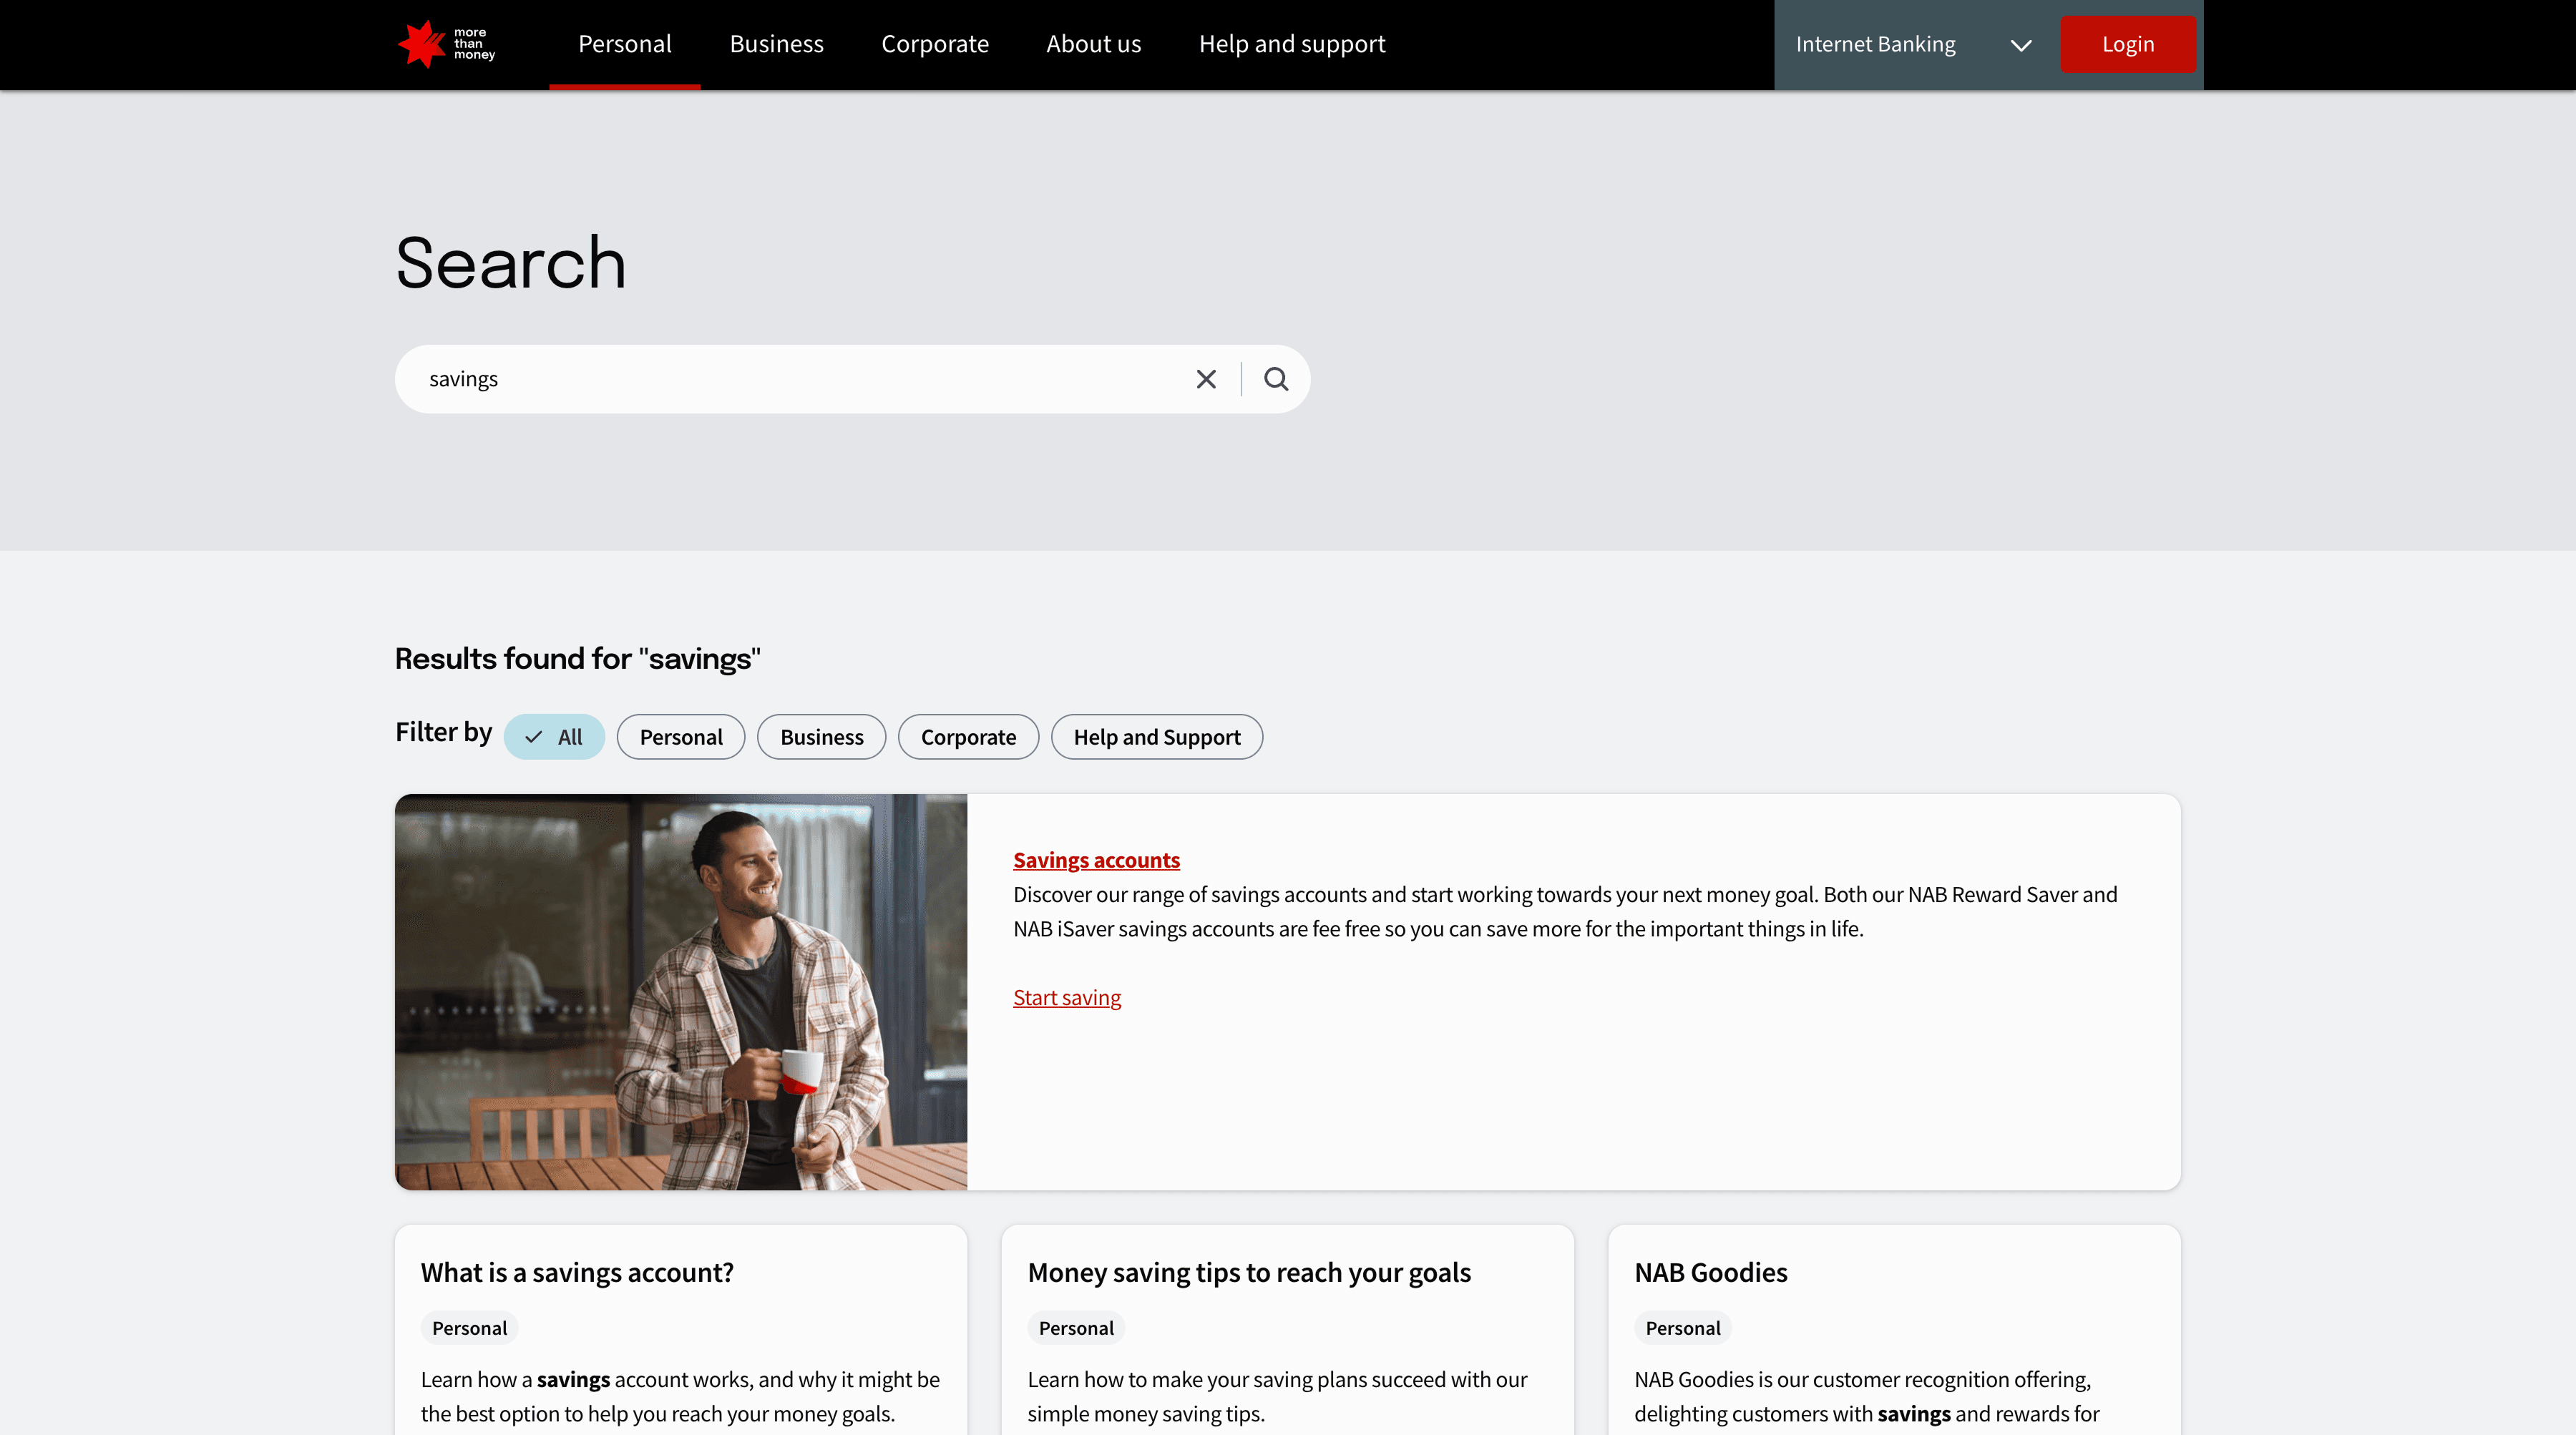Click the red Login button

[2128, 44]
